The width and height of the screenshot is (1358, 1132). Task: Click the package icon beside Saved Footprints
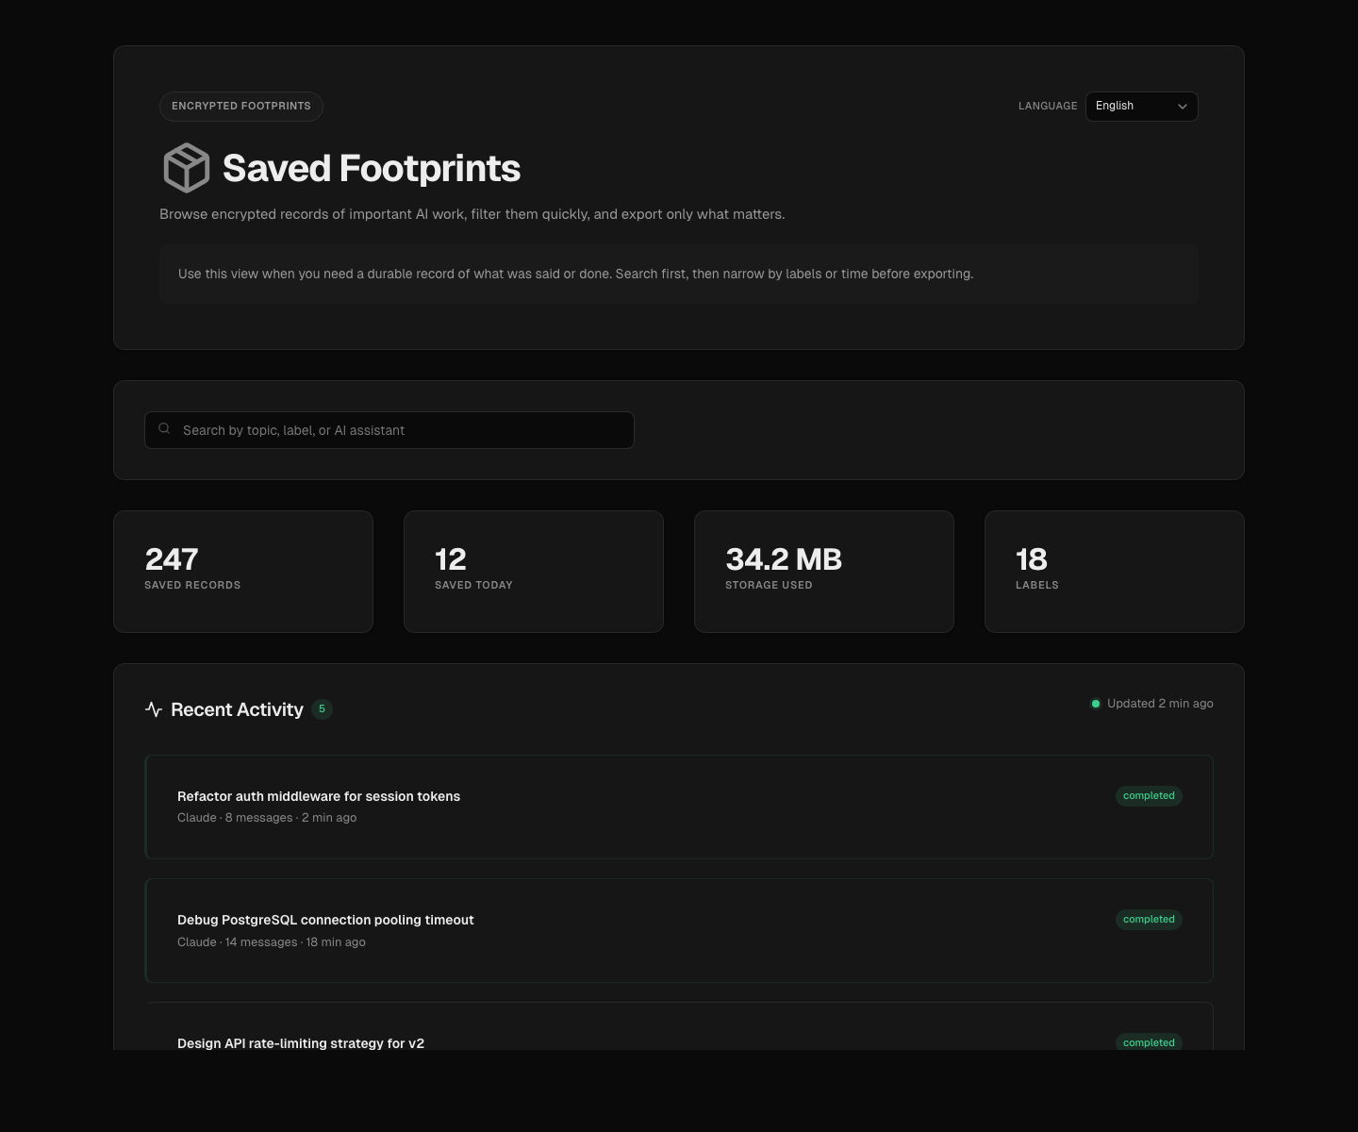pyautogui.click(x=186, y=167)
